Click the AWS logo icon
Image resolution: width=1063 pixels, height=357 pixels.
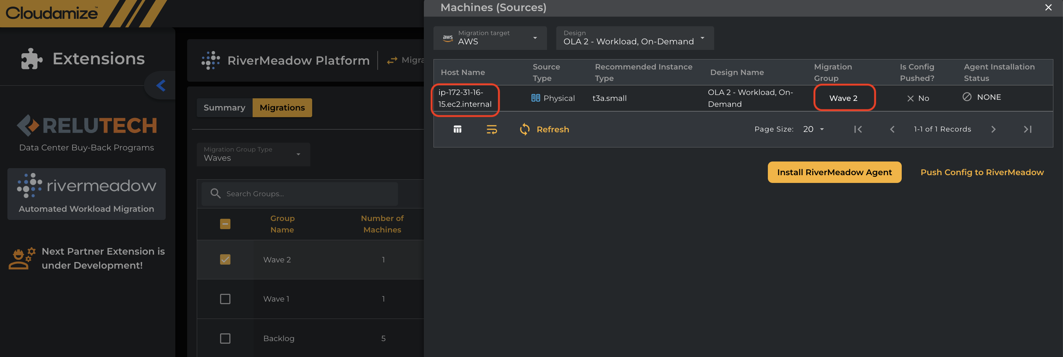tap(448, 38)
